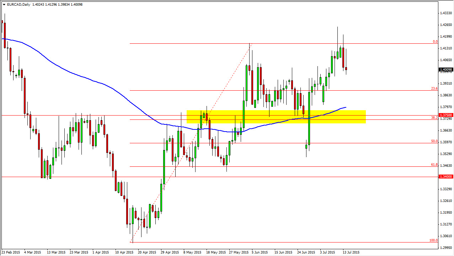Click the red 1.37500 price level tag
454x256 pixels.
[x=446, y=115]
